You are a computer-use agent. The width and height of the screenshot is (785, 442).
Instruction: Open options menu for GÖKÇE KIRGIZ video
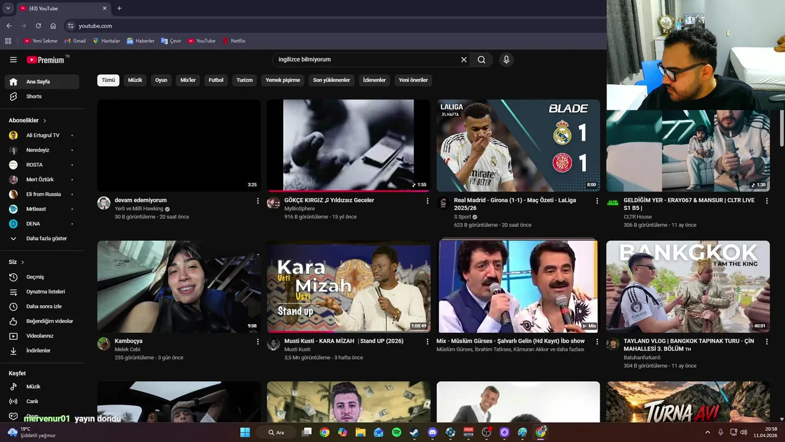[x=427, y=201]
